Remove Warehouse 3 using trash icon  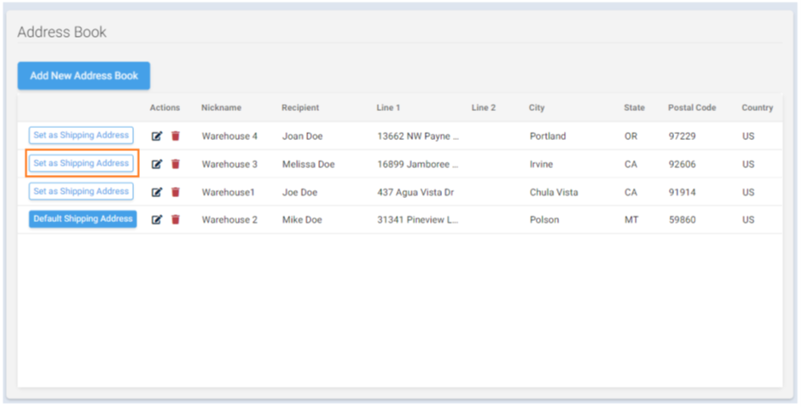176,164
